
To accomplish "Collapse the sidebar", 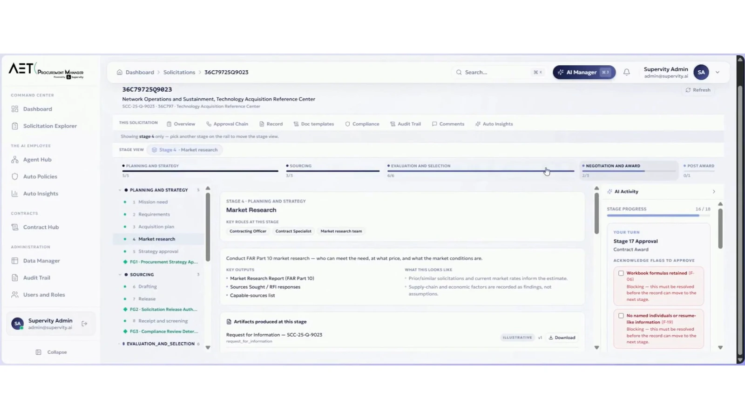I will click(x=51, y=352).
